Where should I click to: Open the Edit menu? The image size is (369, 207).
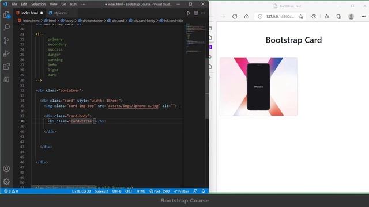24,4
